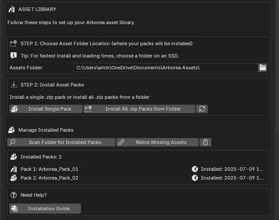Click the Need Help question mark icon

[x=14, y=195]
